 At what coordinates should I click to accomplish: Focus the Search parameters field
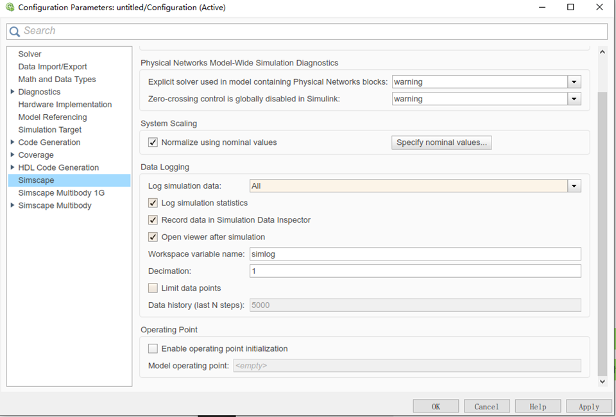point(307,31)
